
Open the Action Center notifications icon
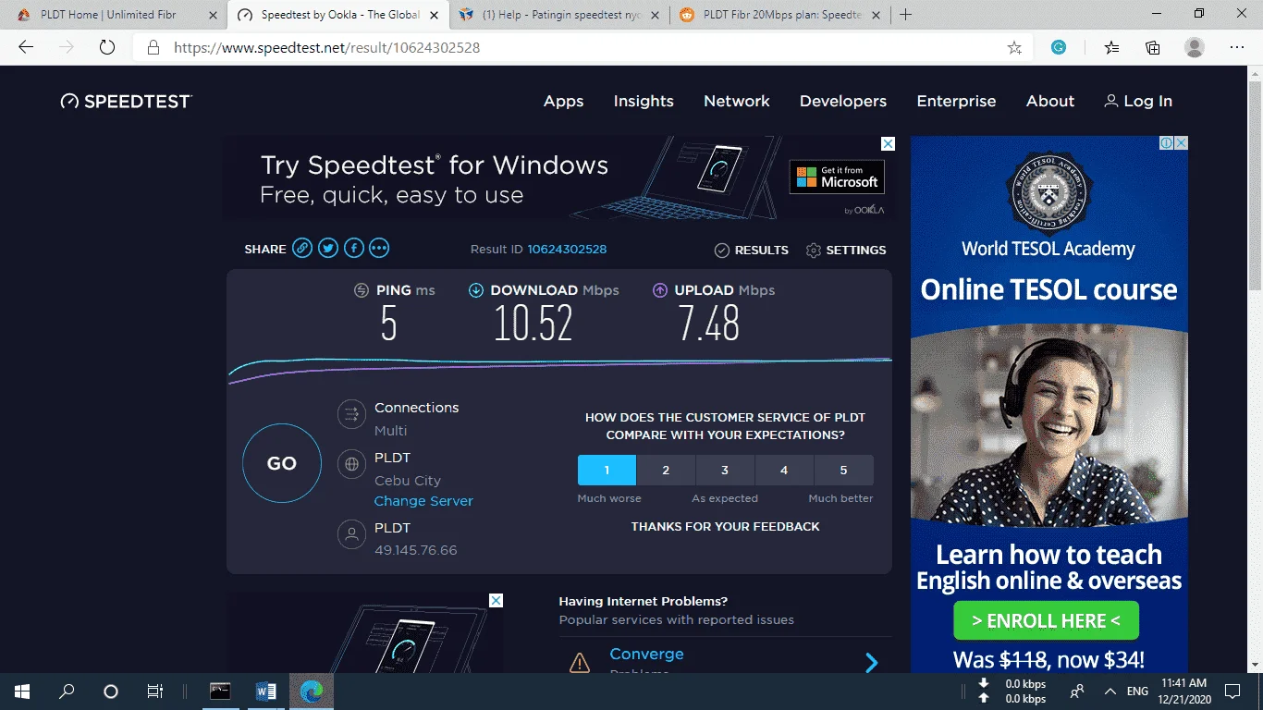pos(1232,692)
